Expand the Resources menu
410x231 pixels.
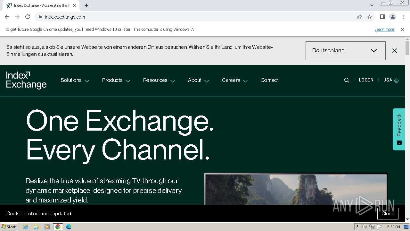click(159, 80)
